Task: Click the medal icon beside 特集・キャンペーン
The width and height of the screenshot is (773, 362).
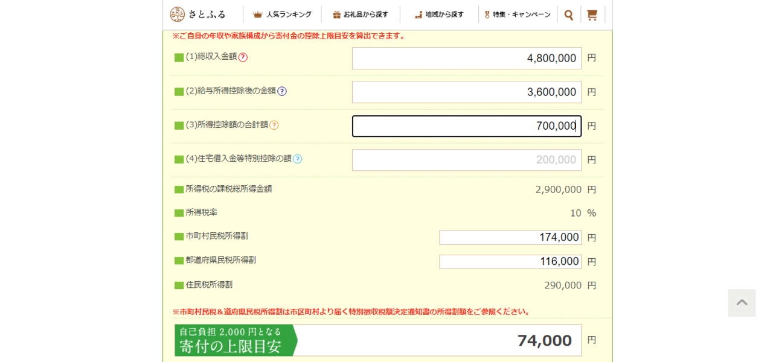Action: tap(487, 14)
